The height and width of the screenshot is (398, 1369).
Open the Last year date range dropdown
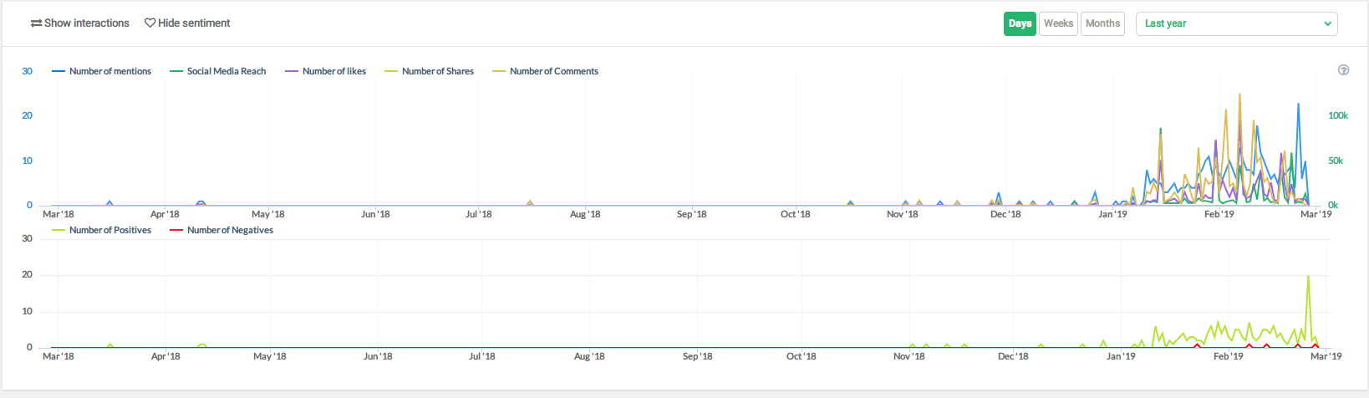coord(1237,23)
